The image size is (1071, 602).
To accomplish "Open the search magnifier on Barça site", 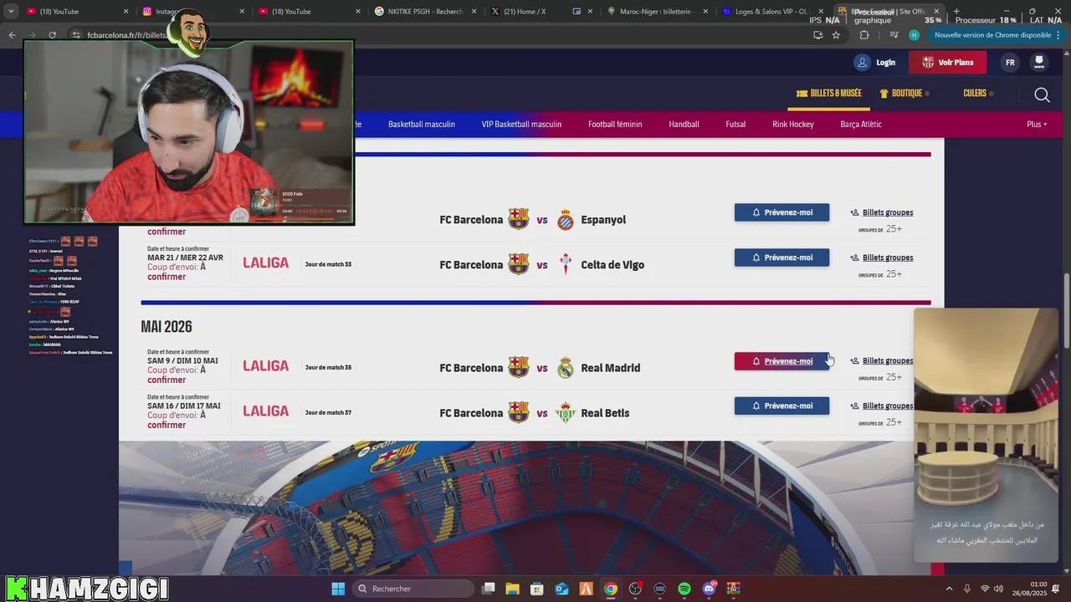I will (1042, 94).
